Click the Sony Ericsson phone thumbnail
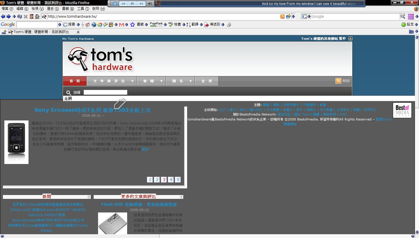The height and width of the screenshot is (238, 419). [x=16, y=142]
